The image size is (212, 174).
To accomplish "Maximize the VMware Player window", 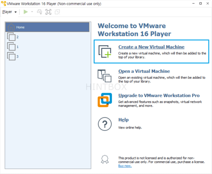I will (201, 3).
